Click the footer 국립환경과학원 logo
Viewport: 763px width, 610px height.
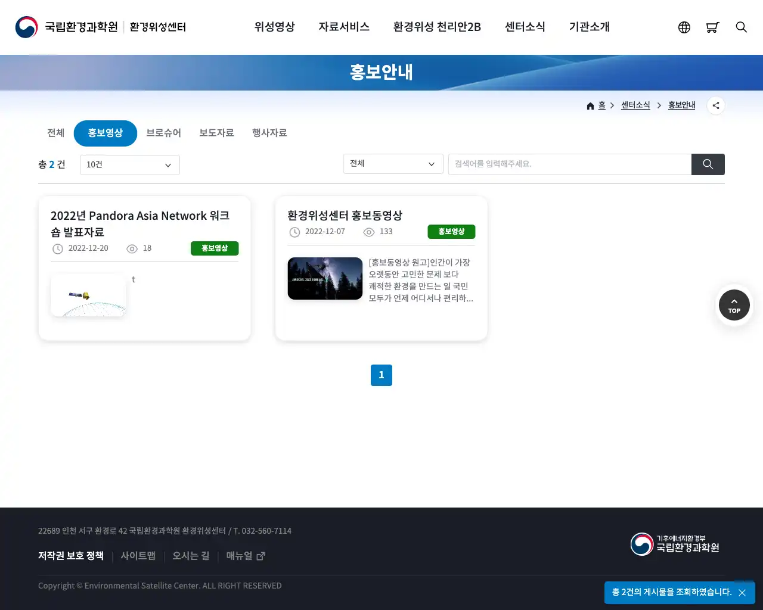point(675,544)
